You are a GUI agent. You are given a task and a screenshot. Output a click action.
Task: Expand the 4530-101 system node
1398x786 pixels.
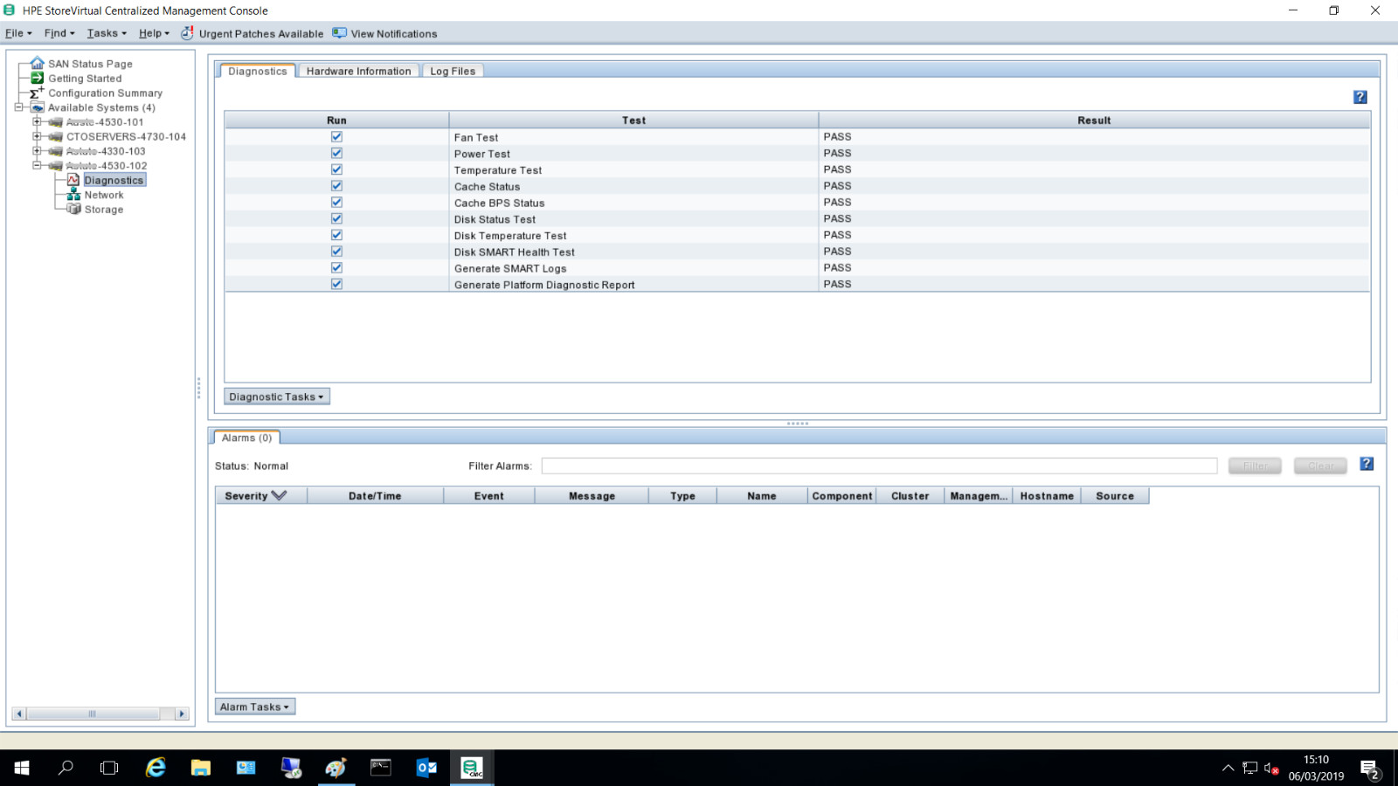click(x=37, y=122)
